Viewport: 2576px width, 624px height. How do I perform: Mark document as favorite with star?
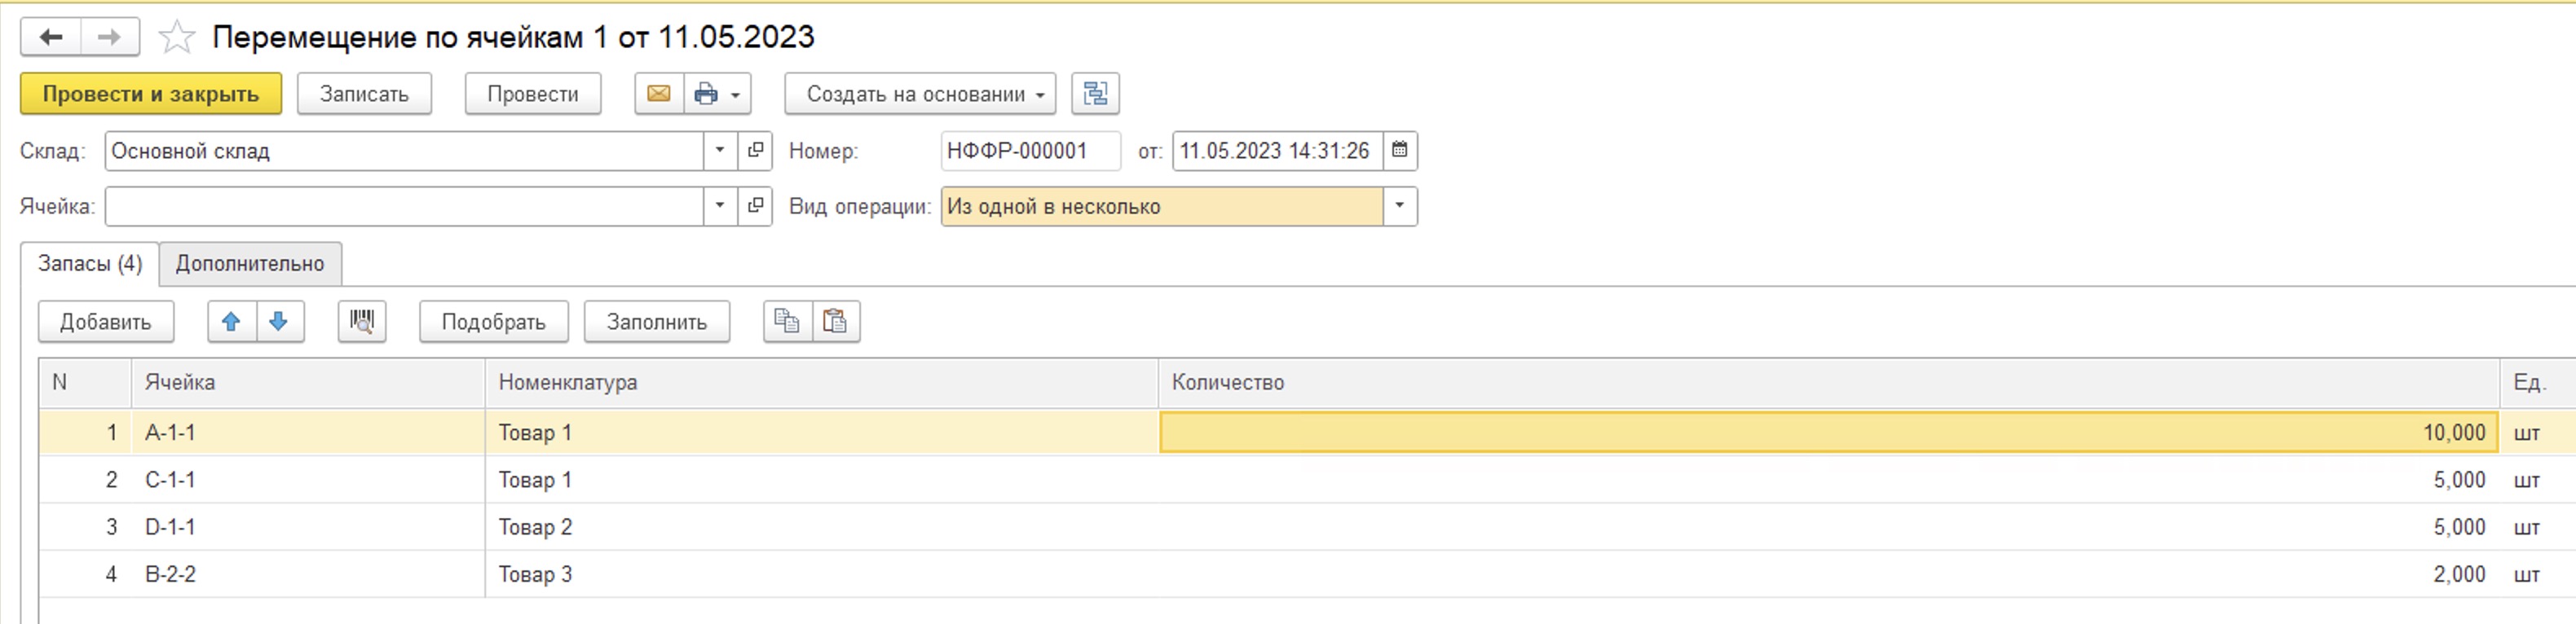point(177,37)
